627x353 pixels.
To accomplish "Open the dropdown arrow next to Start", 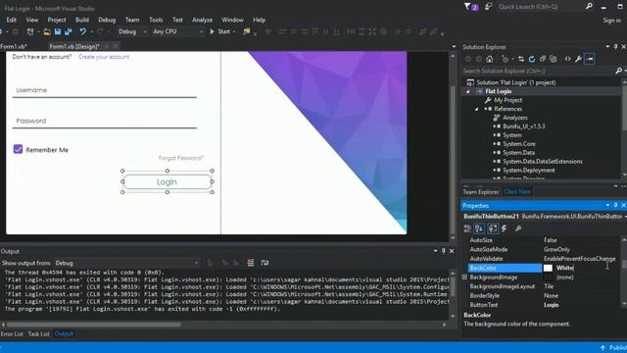I will point(234,31).
